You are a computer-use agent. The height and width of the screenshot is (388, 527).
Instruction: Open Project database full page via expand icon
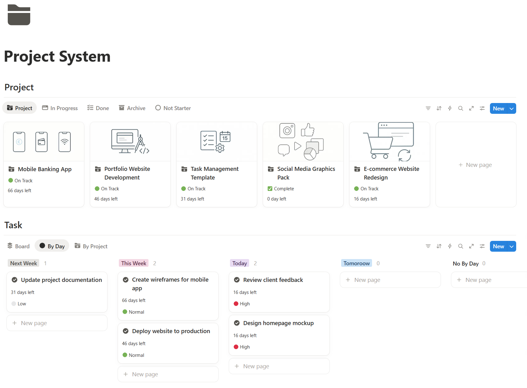(x=471, y=108)
